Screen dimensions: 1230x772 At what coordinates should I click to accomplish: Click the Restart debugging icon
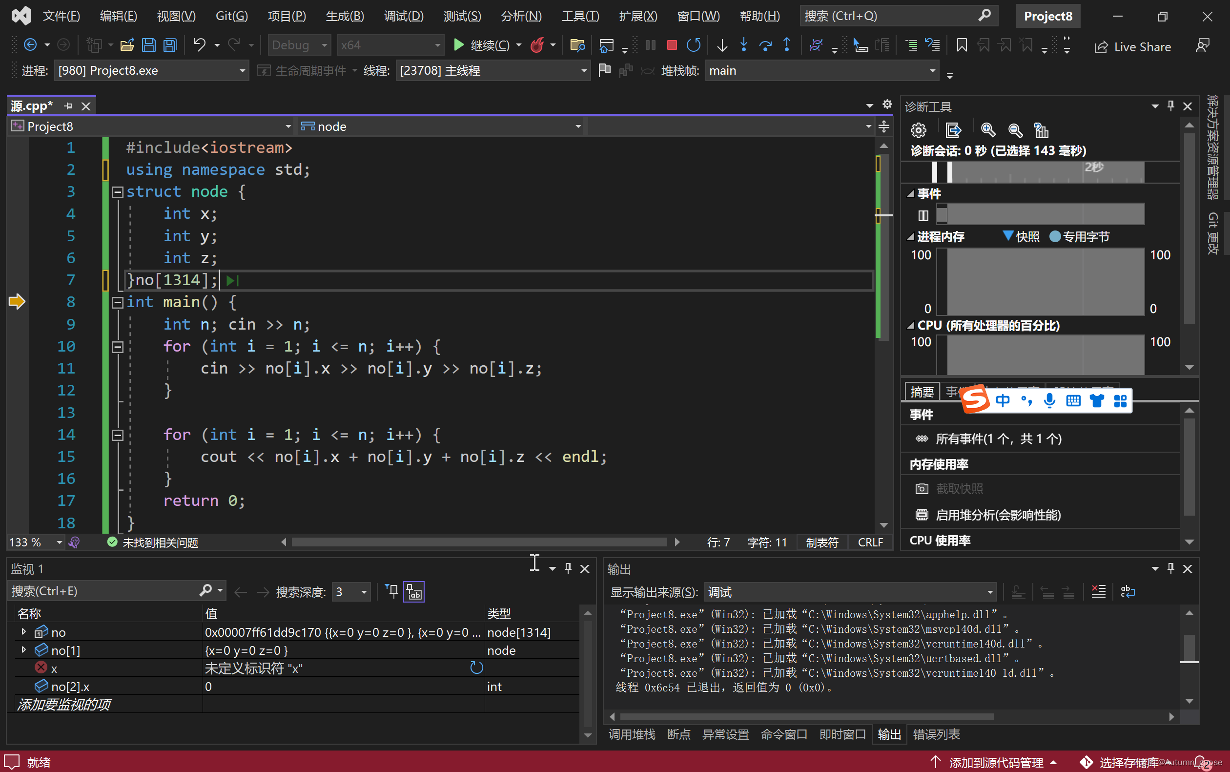693,45
